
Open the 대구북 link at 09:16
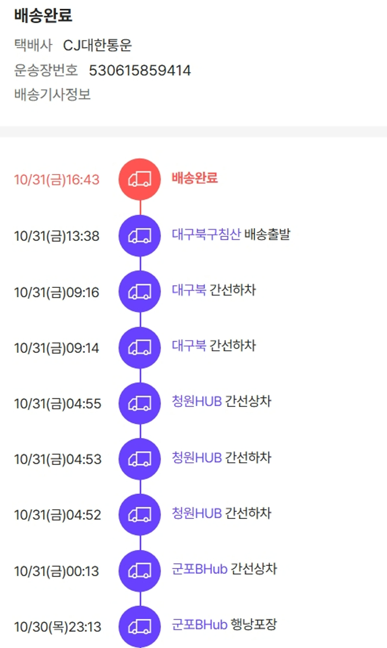pos(189,290)
